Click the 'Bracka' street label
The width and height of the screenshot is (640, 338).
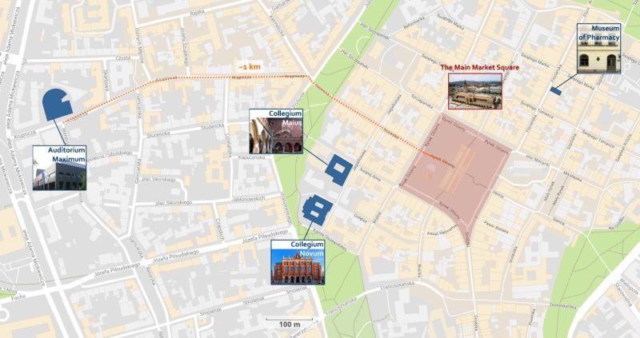tap(419, 270)
